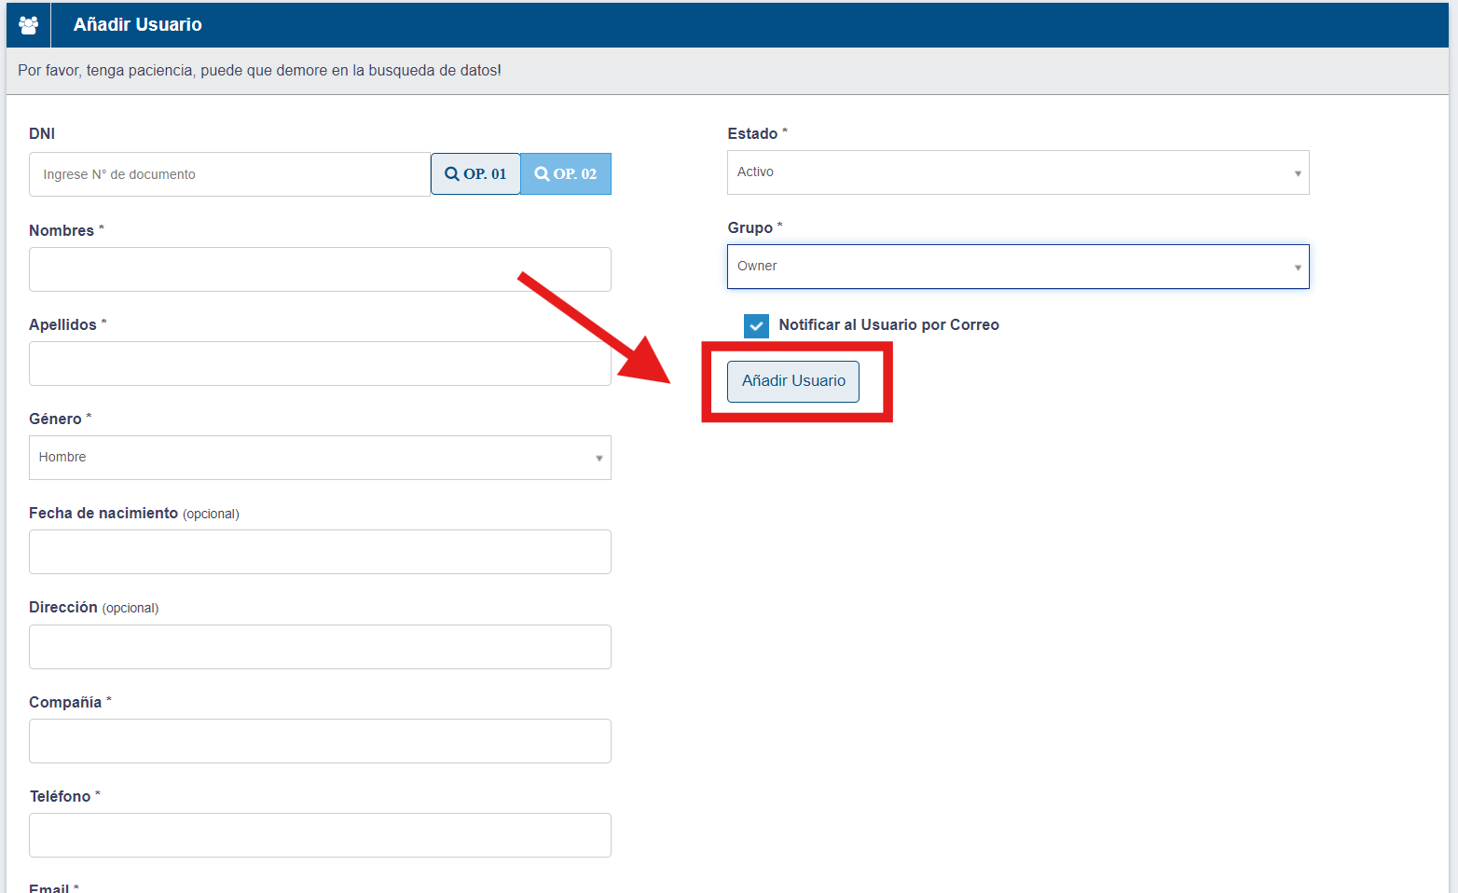
Task: Search DNI using OP. 02 button
Action: (566, 174)
